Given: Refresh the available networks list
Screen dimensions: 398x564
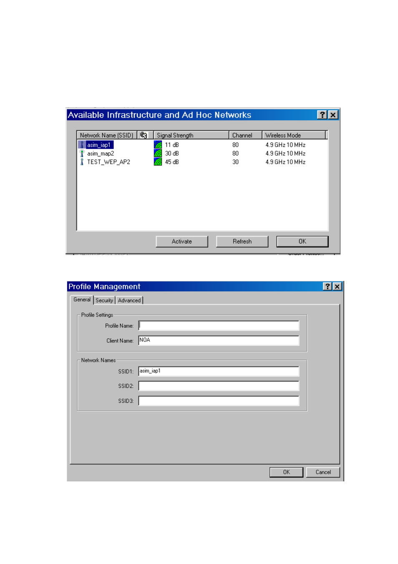Looking at the screenshot, I should [x=242, y=242].
